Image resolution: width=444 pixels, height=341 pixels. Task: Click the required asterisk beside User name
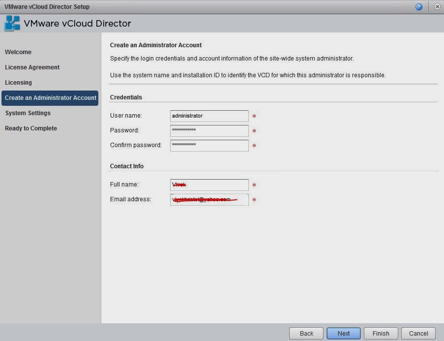click(x=254, y=116)
